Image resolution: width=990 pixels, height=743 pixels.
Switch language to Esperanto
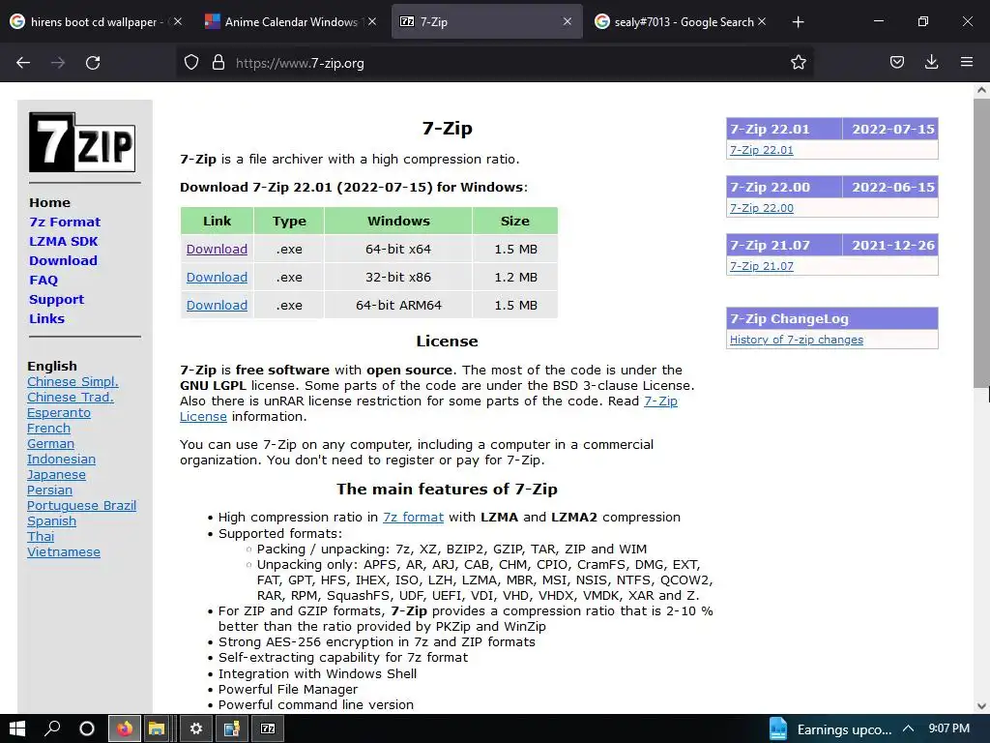click(59, 412)
